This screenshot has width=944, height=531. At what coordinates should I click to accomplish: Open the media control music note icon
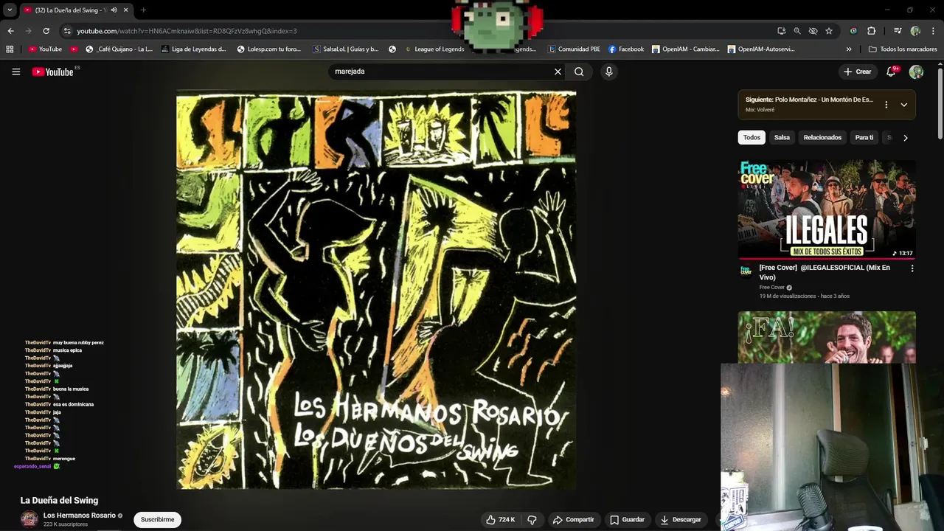coord(898,31)
